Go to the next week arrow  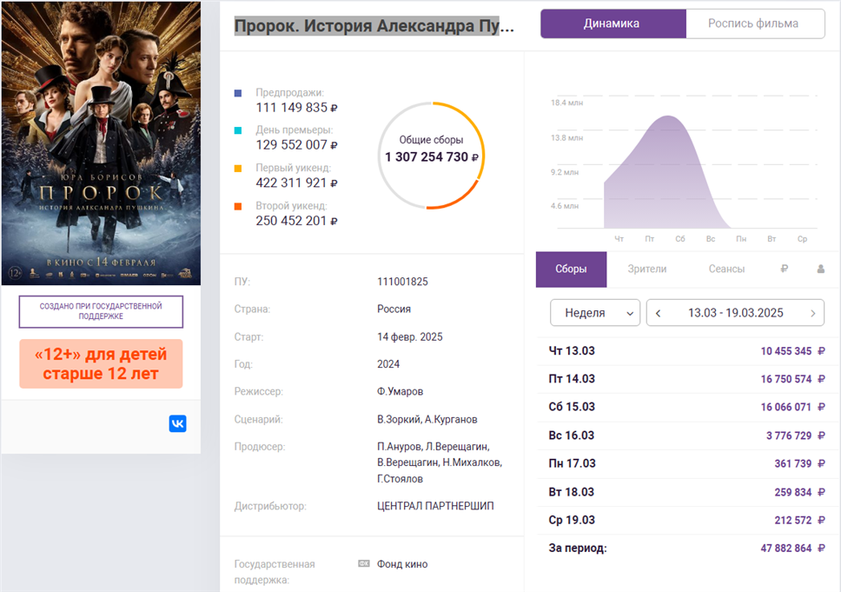813,313
